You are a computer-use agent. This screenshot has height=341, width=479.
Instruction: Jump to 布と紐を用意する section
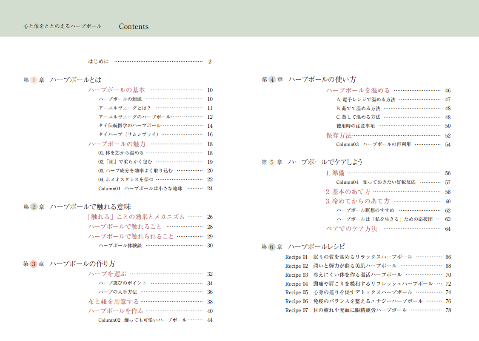(x=114, y=301)
